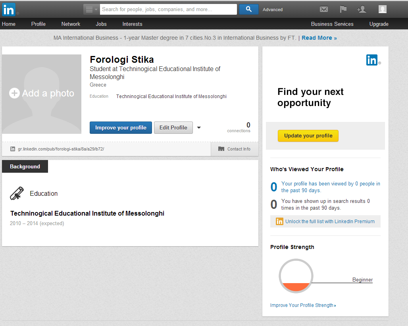Click the gold LinkedIn Premium icon
408x326 pixels.
279,221
